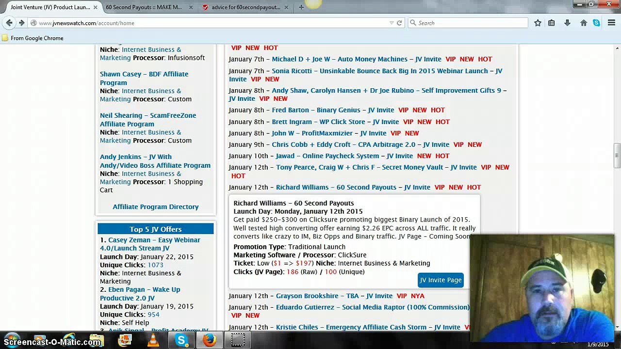The height and width of the screenshot is (349, 621).
Task: Click the 1073 unique clicks value
Action: click(x=155, y=265)
